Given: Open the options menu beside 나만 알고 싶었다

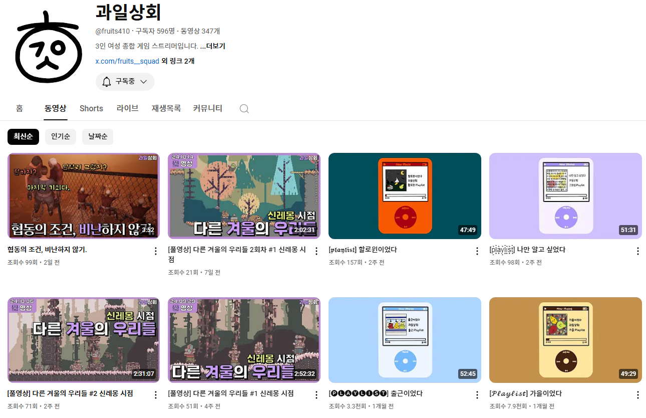Looking at the screenshot, I should 637,251.
